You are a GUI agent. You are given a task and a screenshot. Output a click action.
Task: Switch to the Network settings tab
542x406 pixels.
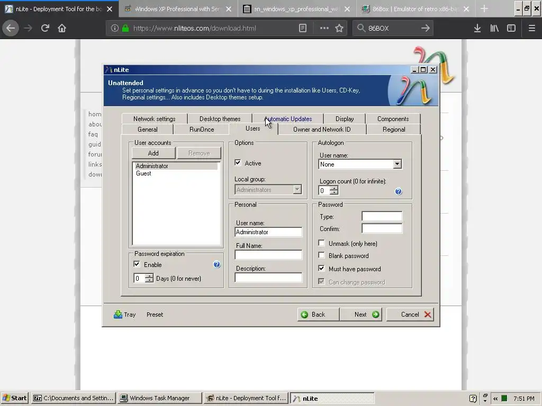click(x=155, y=119)
